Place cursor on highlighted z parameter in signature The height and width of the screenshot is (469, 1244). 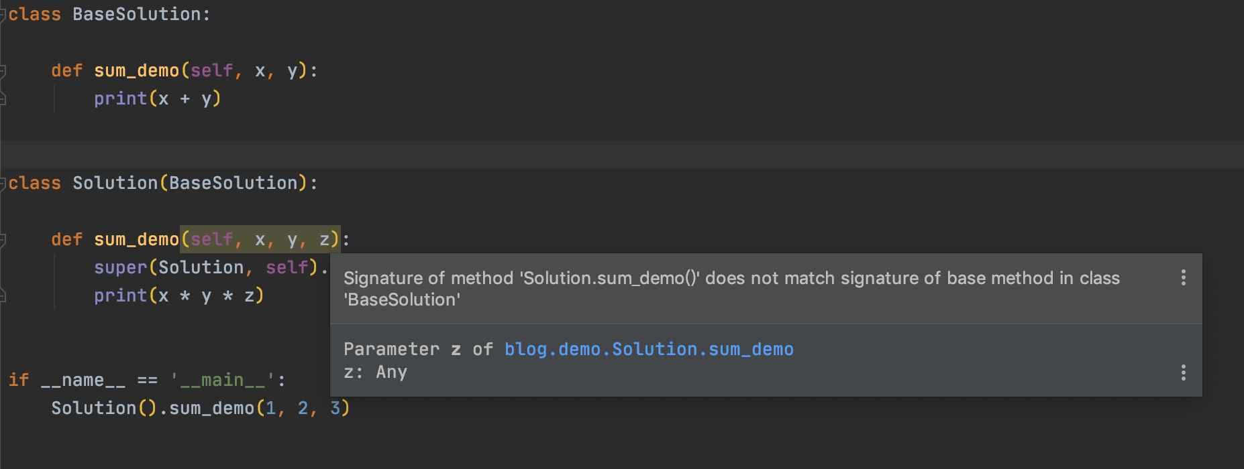(325, 239)
